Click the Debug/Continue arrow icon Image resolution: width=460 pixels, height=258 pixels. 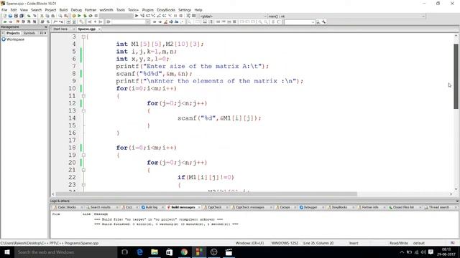click(x=137, y=16)
